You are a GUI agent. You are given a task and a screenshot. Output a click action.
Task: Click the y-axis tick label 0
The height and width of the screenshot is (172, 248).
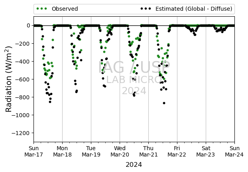click(28, 25)
